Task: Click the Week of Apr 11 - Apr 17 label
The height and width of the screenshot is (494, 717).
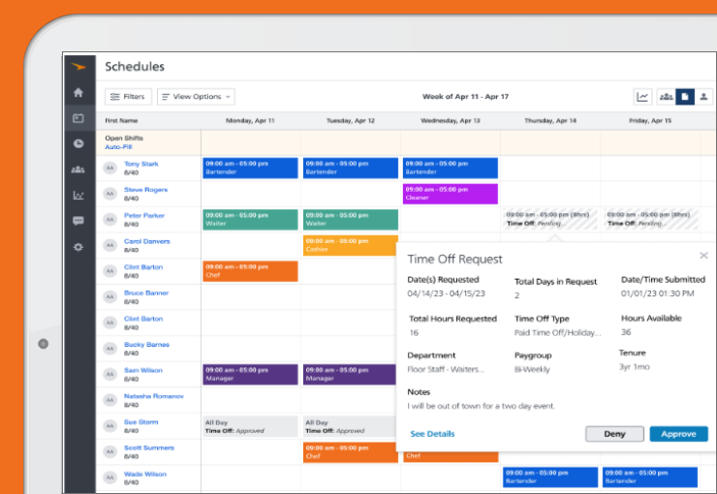Action: [x=465, y=97]
